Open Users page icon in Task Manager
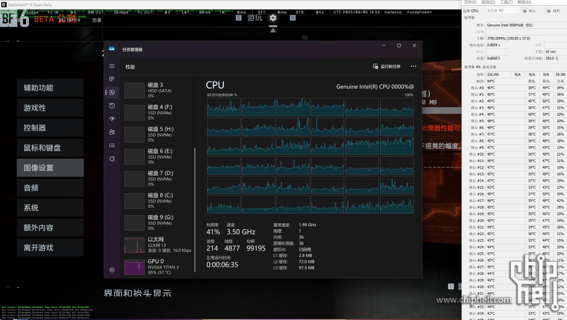 [x=112, y=132]
